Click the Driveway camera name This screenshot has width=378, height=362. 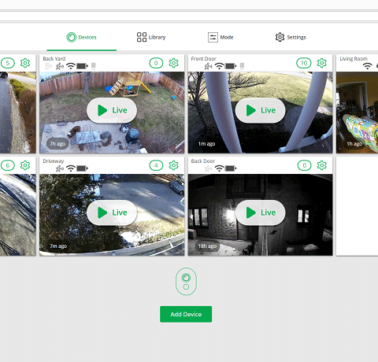[54, 161]
